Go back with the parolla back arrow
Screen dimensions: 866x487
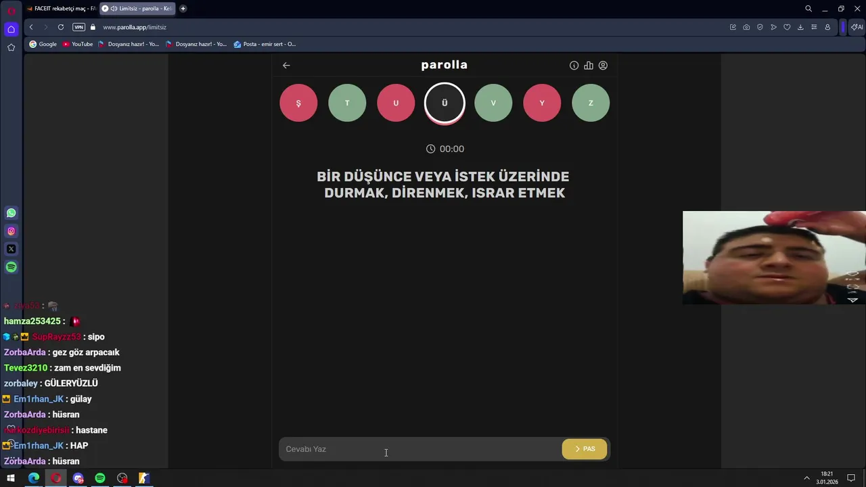click(x=286, y=66)
